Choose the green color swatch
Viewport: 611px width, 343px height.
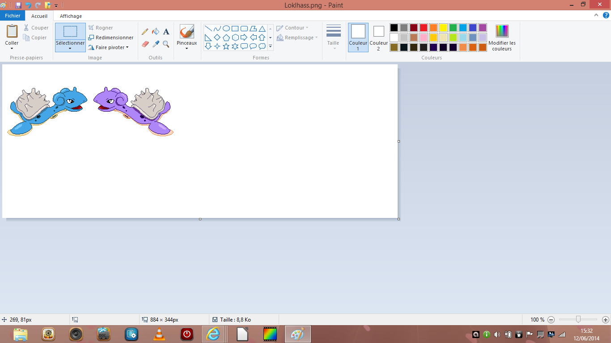pyautogui.click(x=453, y=28)
